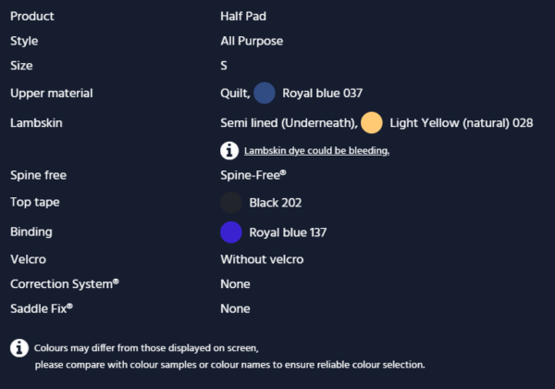Select the All Purpose style value

point(252,41)
